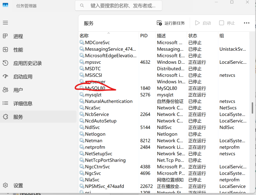This screenshot has width=256, height=195.
Task: Sort by the 组 group column header
Action: (x=234, y=35)
